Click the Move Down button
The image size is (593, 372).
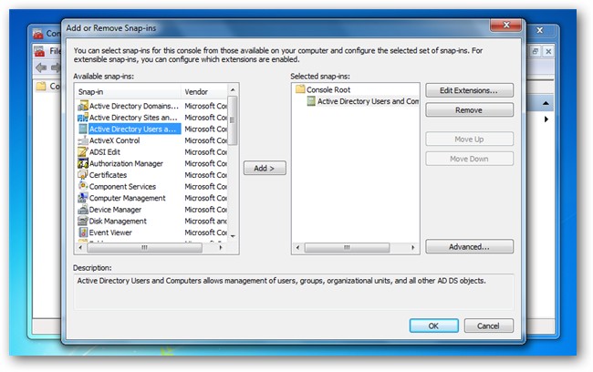coord(469,159)
